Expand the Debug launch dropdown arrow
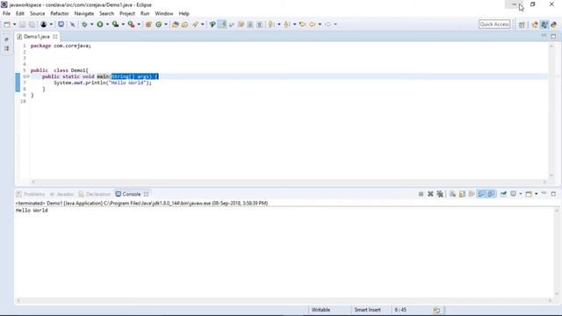 [91, 25]
